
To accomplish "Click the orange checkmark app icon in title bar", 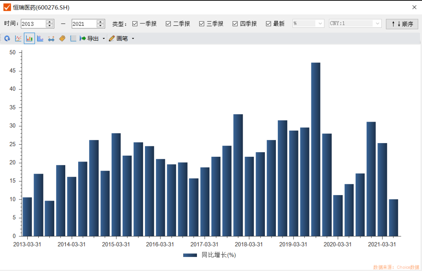I will pyautogui.click(x=7, y=7).
